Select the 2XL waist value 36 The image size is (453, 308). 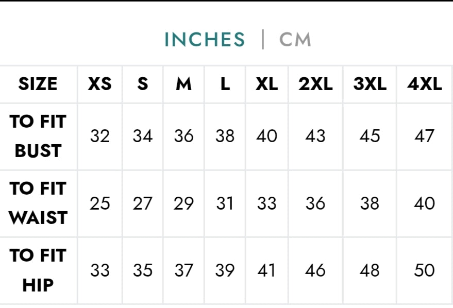point(315,203)
